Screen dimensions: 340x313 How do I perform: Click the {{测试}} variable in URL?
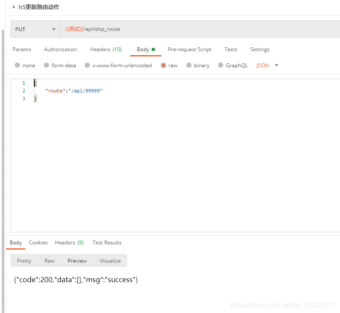[x=74, y=29]
